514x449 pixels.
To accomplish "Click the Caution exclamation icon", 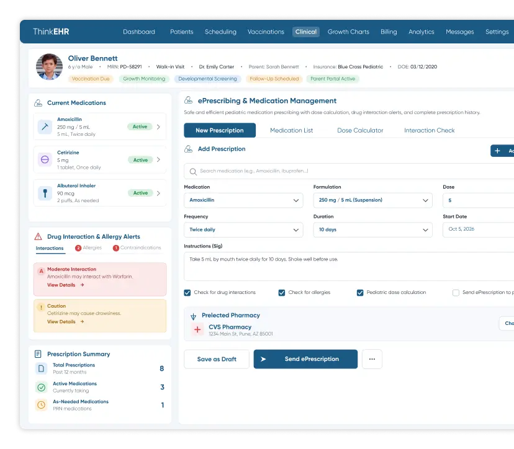I will tap(42, 307).
